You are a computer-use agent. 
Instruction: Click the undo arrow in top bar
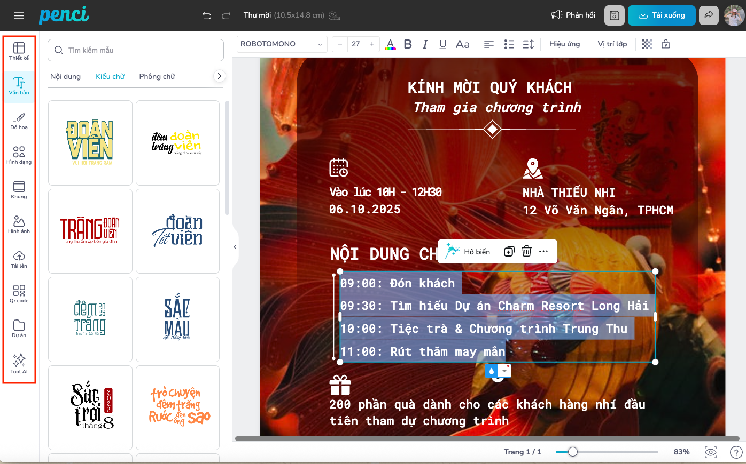pos(207,15)
